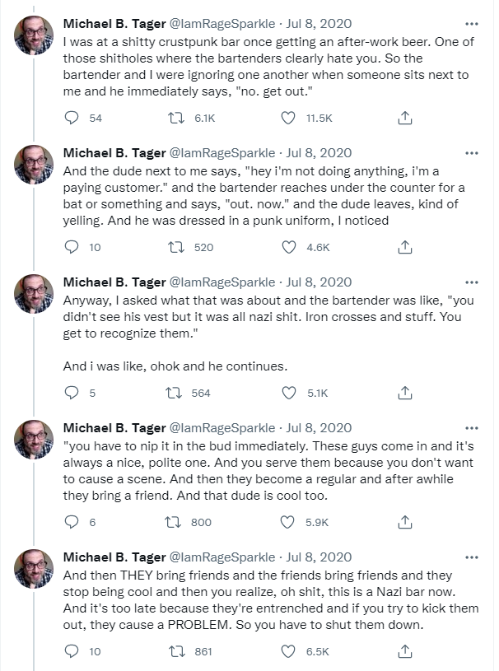Screen dimensions: 499x671
Task: Reply to the 'nip it in the bud' tweet
Action: (72, 522)
